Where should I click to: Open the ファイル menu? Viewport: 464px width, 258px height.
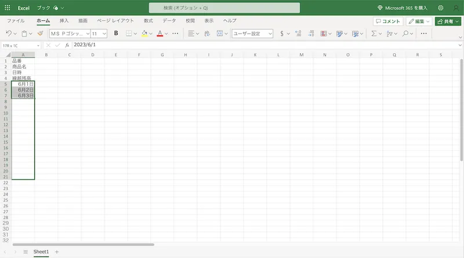16,21
